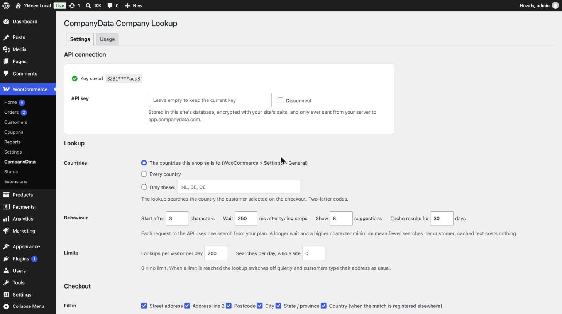Click the Products box icon

(6, 195)
